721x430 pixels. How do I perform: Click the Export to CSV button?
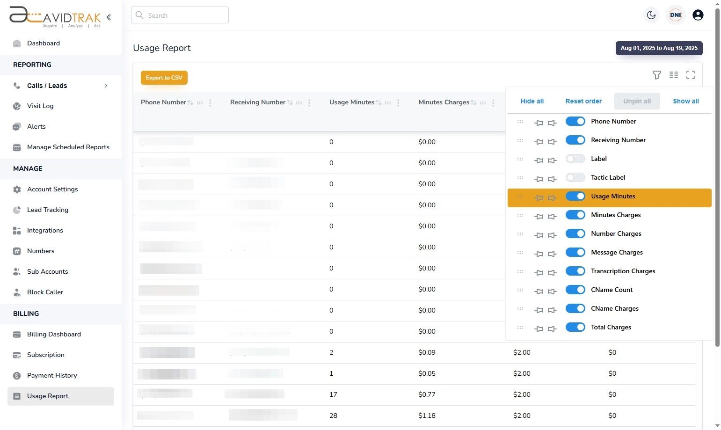click(x=164, y=77)
